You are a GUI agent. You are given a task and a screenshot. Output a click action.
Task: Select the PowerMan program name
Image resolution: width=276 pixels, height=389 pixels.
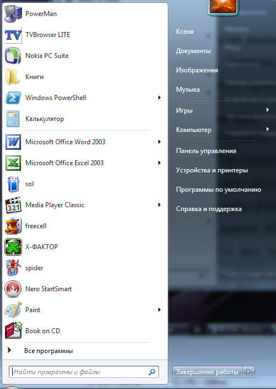tap(41, 14)
